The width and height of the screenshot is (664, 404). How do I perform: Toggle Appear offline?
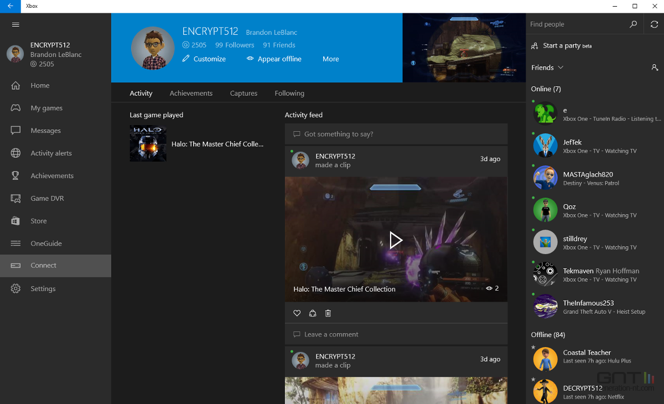(274, 59)
